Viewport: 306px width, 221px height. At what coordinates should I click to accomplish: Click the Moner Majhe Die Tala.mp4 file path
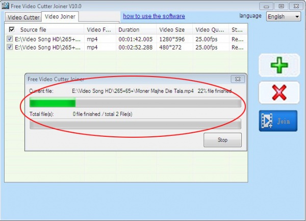pyautogui.click(x=133, y=91)
